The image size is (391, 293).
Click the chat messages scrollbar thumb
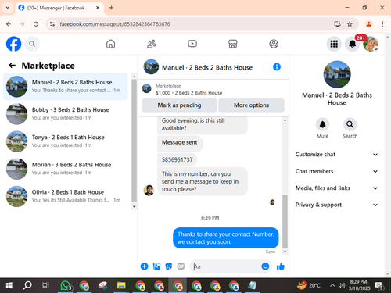tap(285, 221)
